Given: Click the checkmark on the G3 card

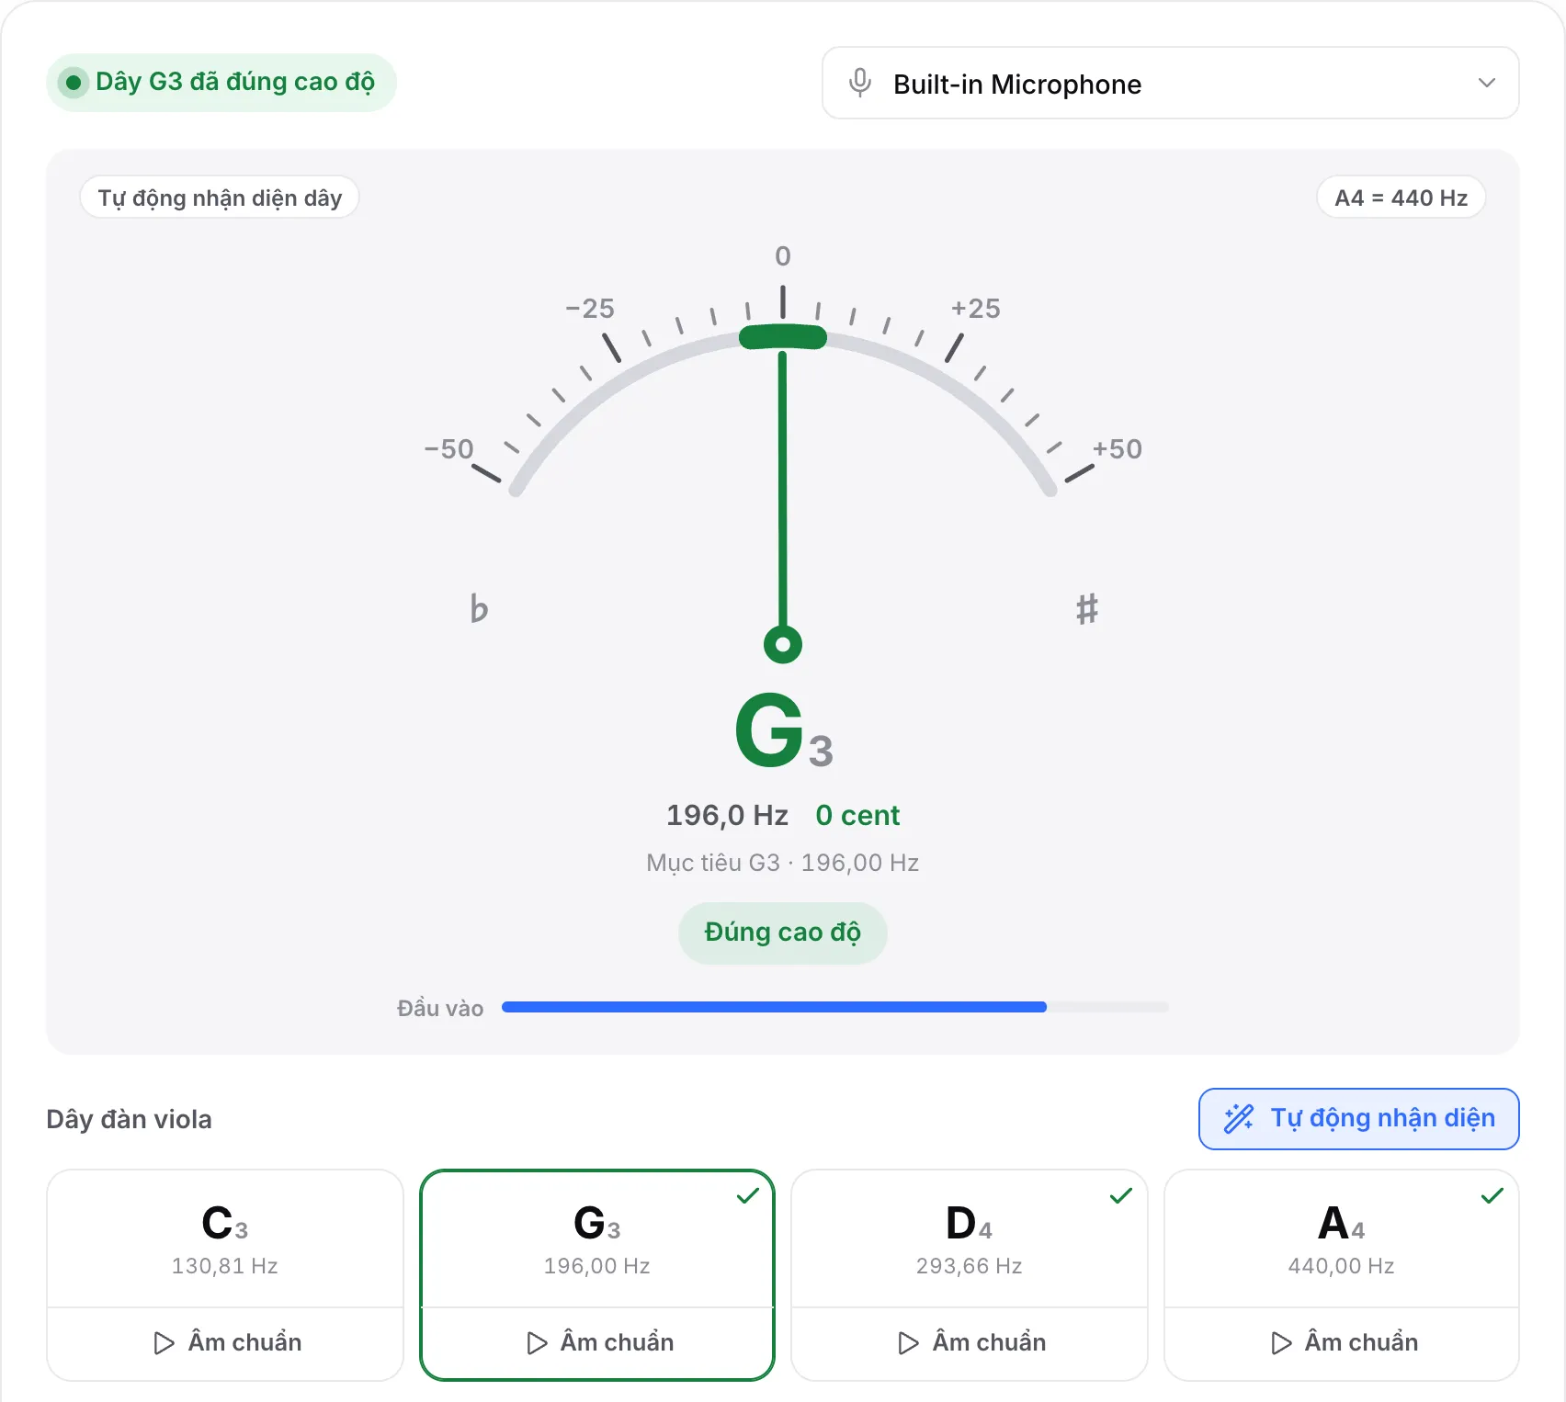Looking at the screenshot, I should tap(748, 1195).
